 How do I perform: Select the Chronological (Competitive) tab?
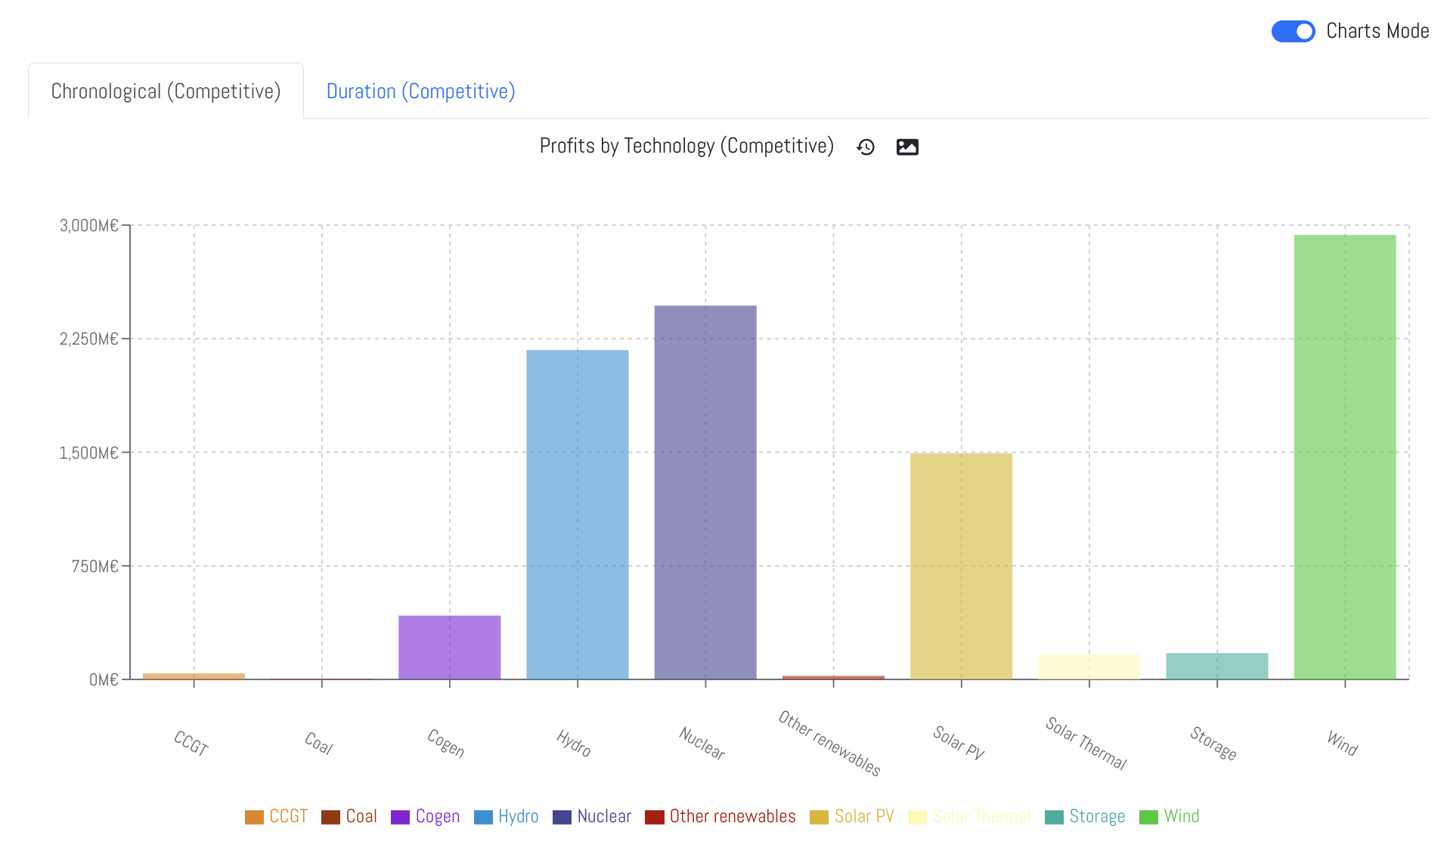(166, 91)
